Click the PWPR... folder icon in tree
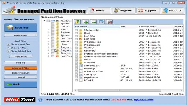 [58, 27]
